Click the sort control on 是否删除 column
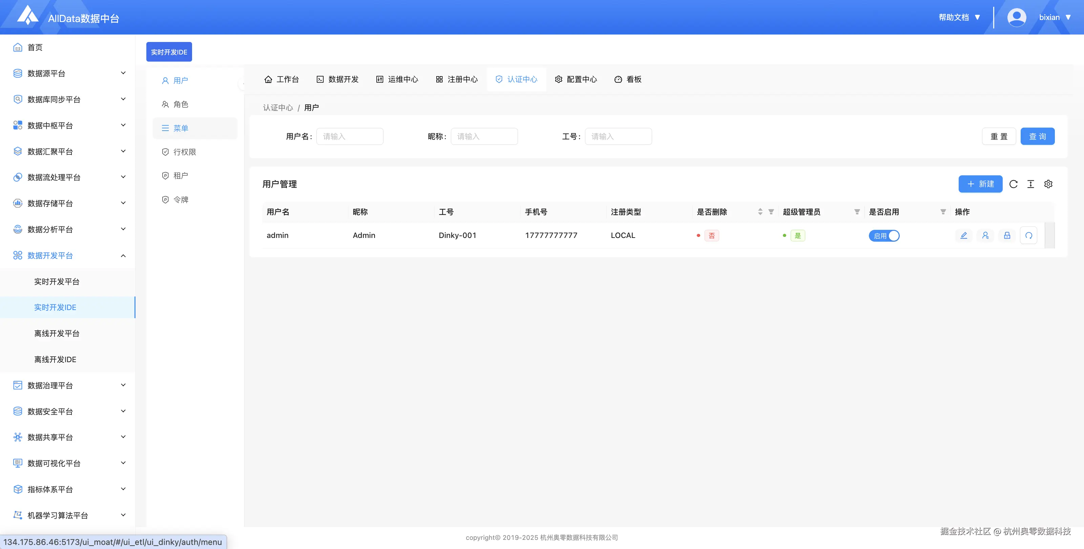1084x549 pixels. [760, 212]
